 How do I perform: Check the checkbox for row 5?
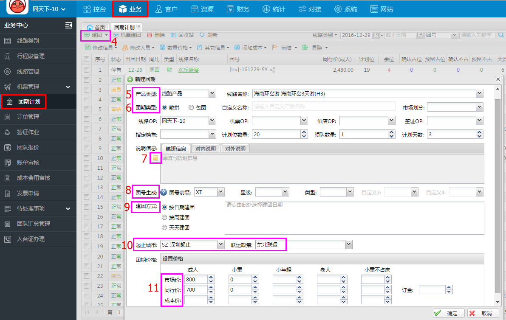click(87, 109)
